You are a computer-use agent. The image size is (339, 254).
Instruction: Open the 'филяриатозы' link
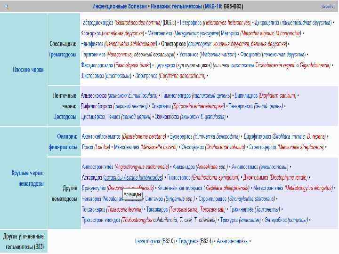(63, 147)
